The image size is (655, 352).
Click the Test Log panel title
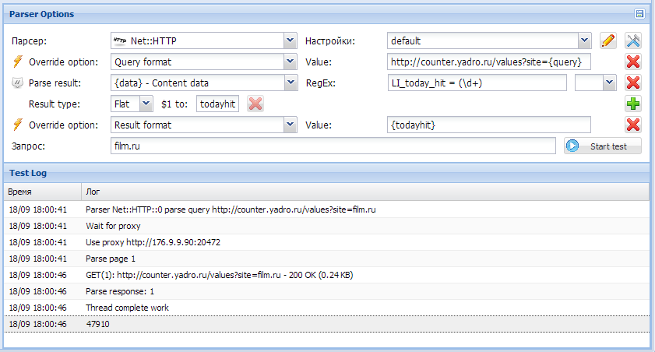click(28, 173)
